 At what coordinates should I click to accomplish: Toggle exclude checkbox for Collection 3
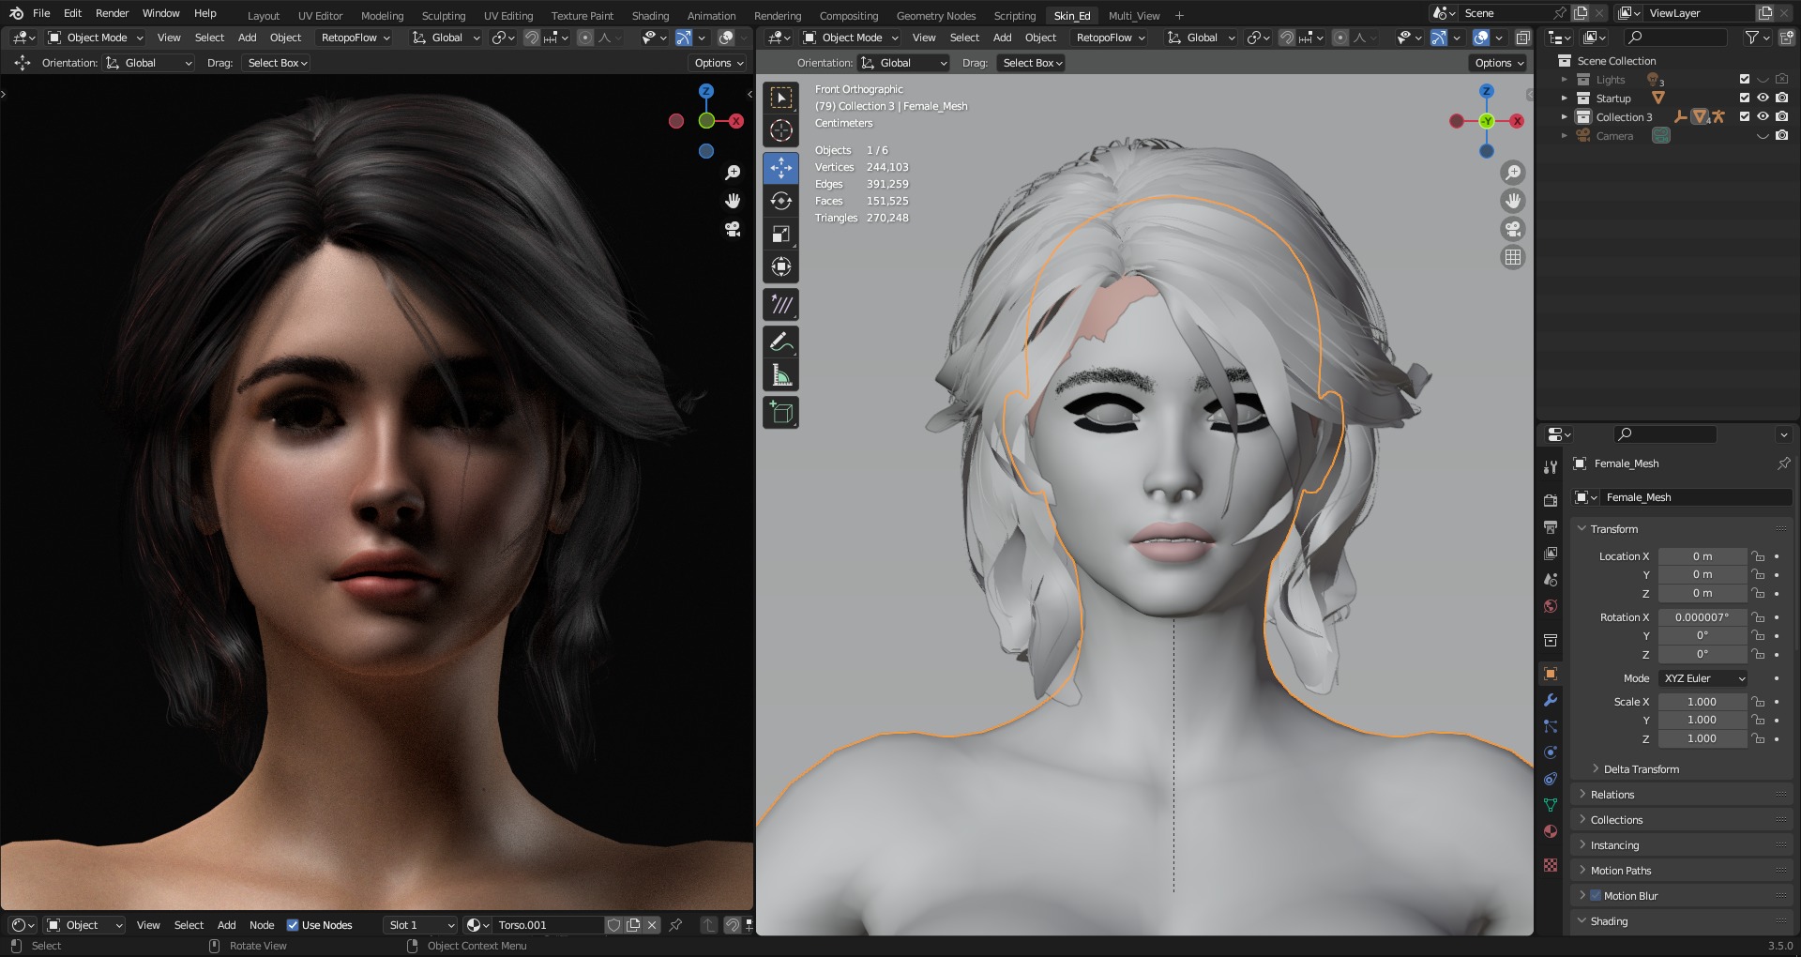pyautogui.click(x=1745, y=116)
